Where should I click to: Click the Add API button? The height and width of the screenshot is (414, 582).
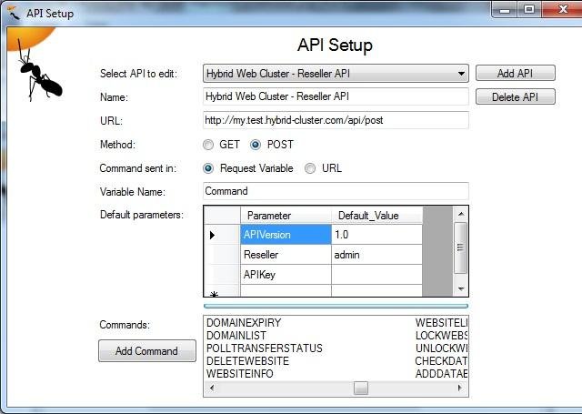(516, 73)
